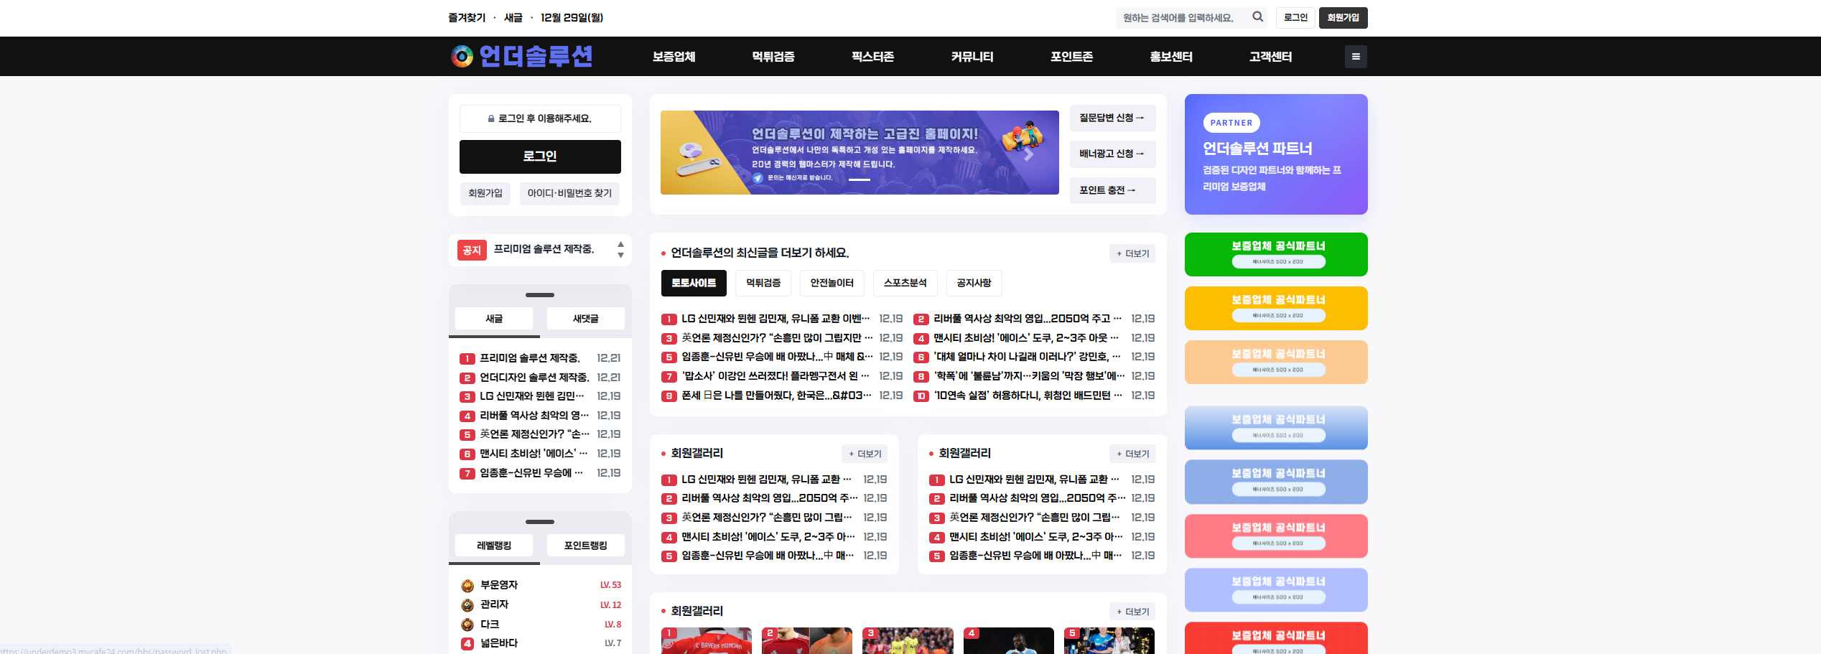
Task: Click the 아이디·비밀번호 찾기 link
Action: pyautogui.click(x=569, y=193)
